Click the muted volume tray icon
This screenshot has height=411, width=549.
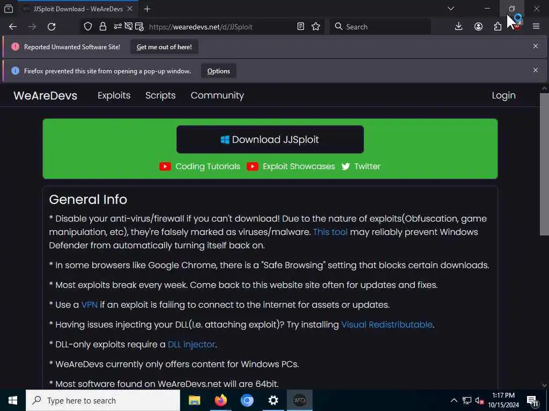[479, 400]
